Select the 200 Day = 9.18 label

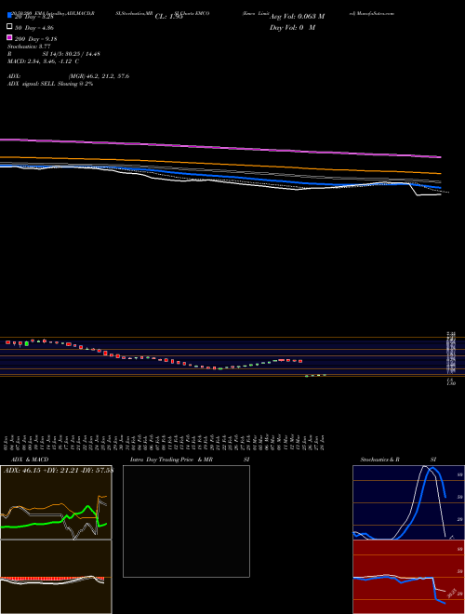click(x=36, y=39)
